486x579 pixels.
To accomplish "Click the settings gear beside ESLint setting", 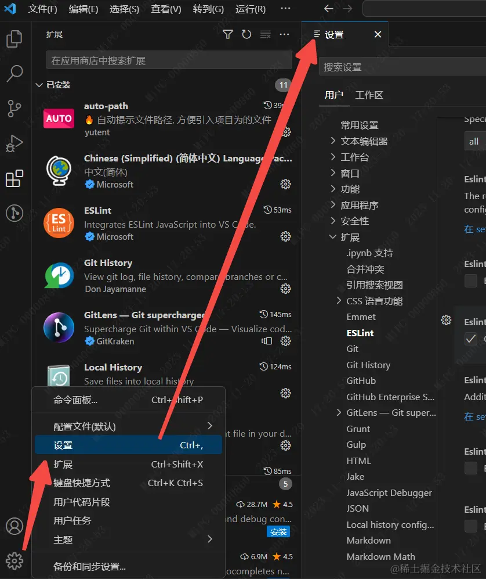I will [x=446, y=320].
